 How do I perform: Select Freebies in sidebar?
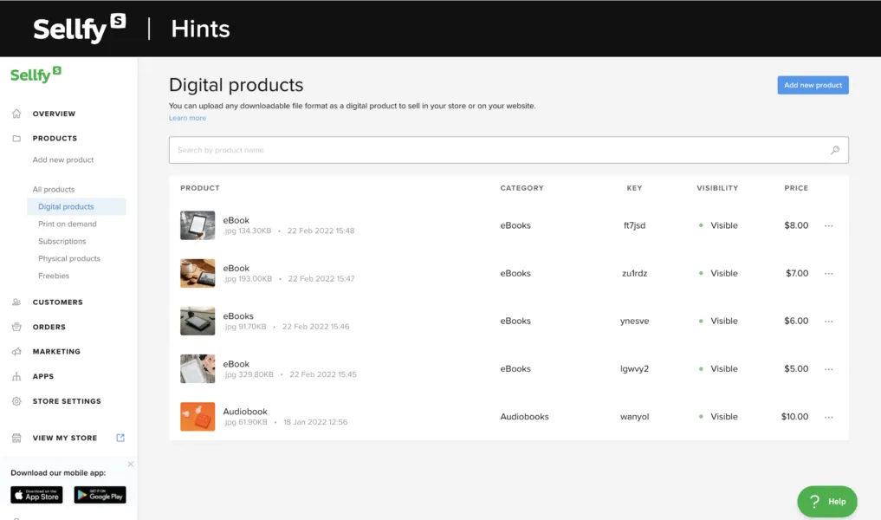point(54,276)
